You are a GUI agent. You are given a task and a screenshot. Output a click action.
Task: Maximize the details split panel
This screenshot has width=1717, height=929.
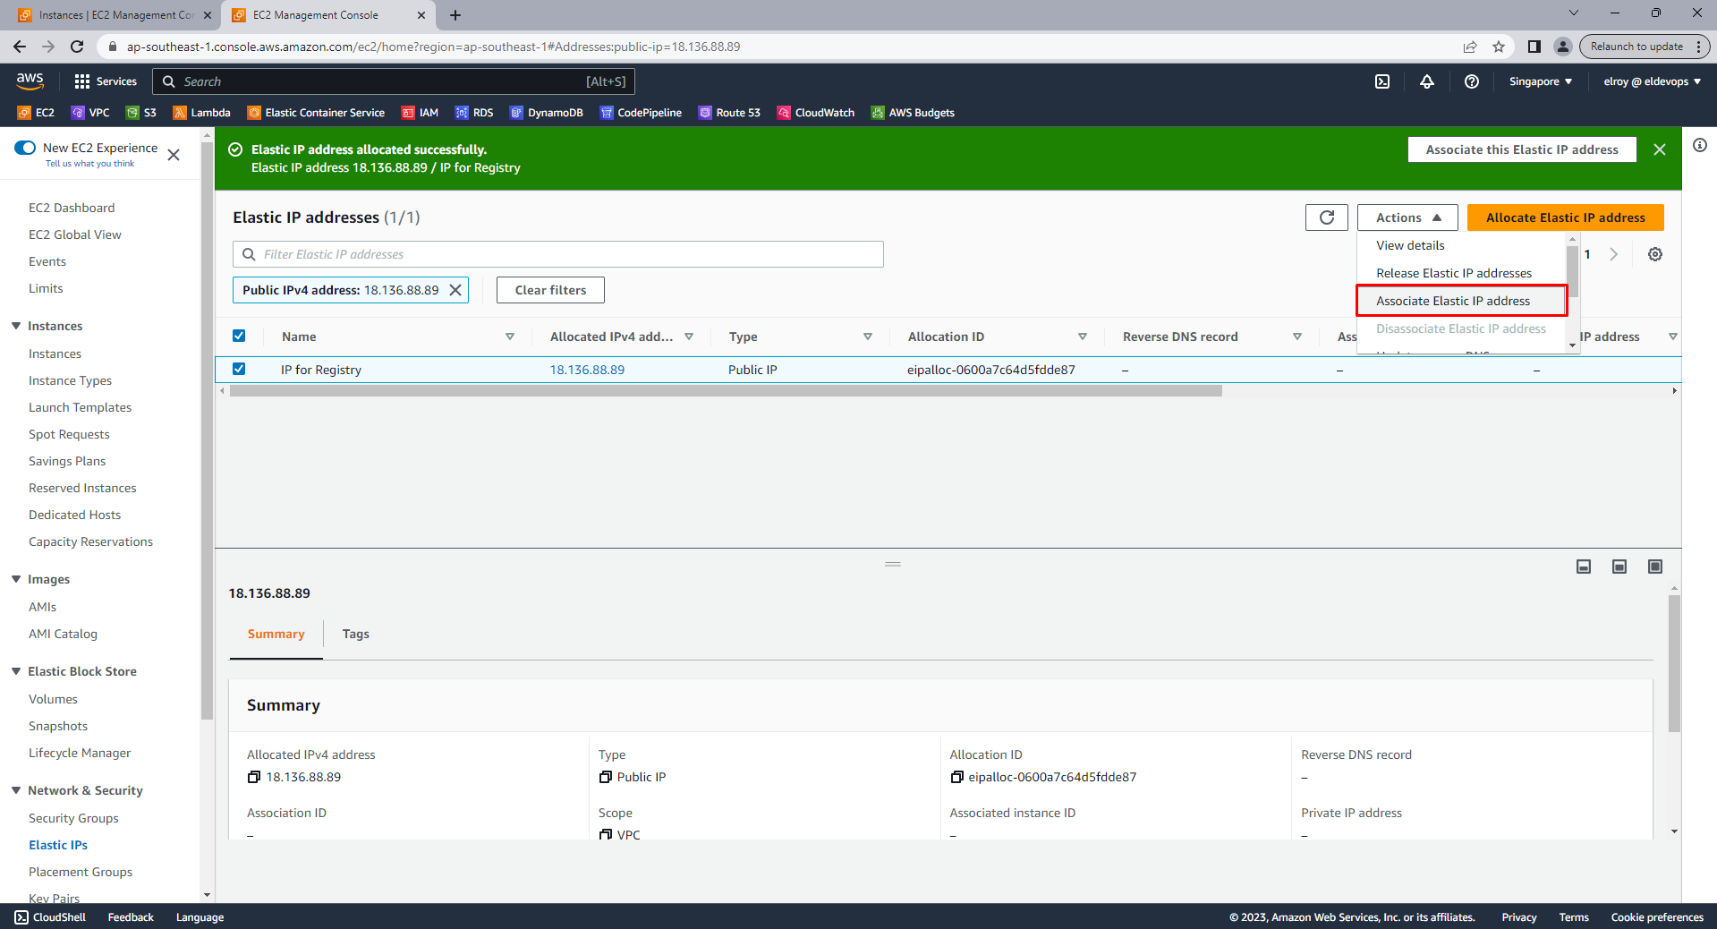1655,567
